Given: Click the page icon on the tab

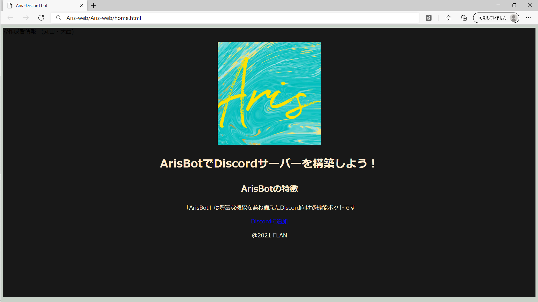Looking at the screenshot, I should 10,6.
